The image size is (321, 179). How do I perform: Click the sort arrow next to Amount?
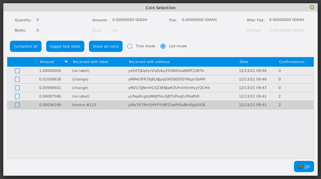point(66,62)
